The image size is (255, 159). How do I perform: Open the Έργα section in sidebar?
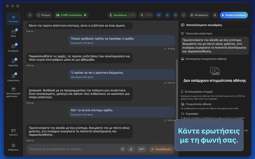click(x=13, y=33)
